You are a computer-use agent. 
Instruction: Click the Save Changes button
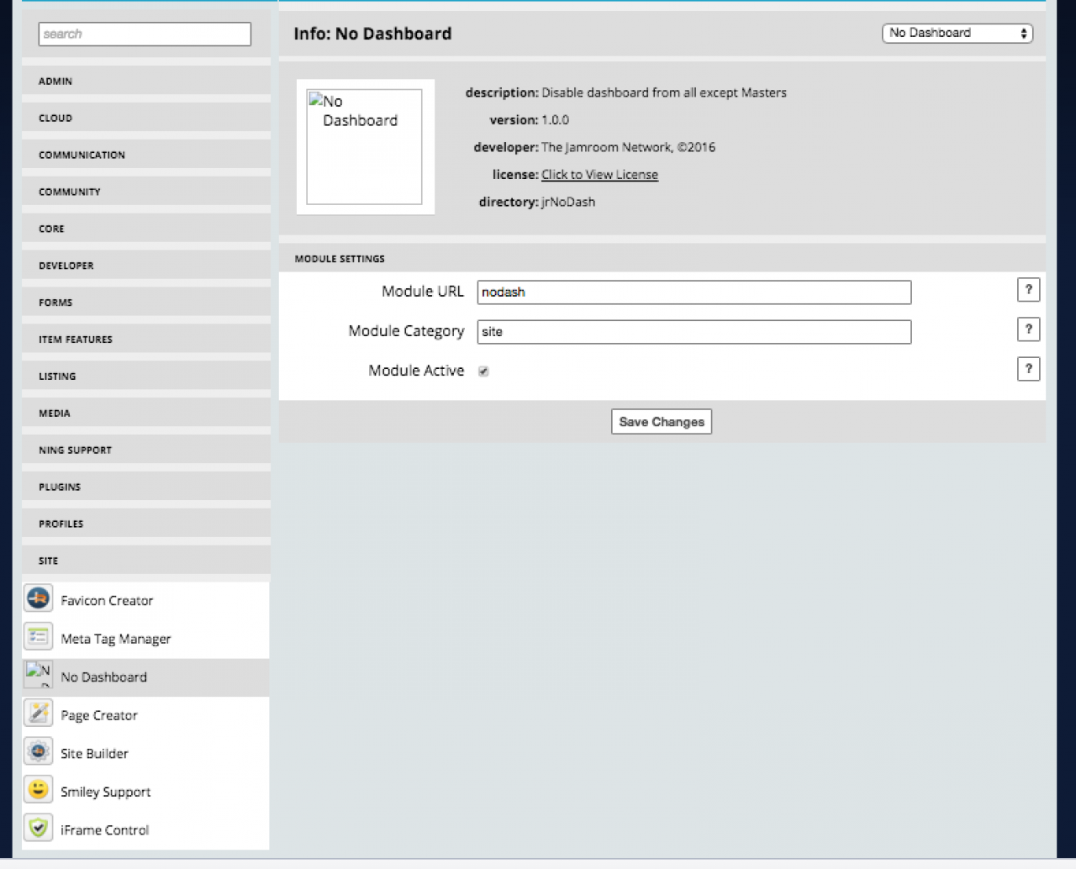[x=662, y=422]
